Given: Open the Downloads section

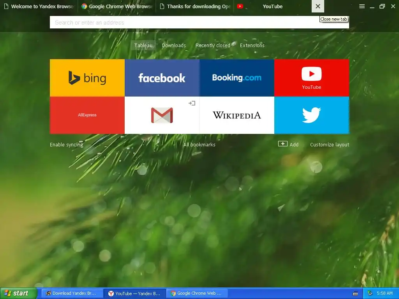Looking at the screenshot, I should (174, 45).
